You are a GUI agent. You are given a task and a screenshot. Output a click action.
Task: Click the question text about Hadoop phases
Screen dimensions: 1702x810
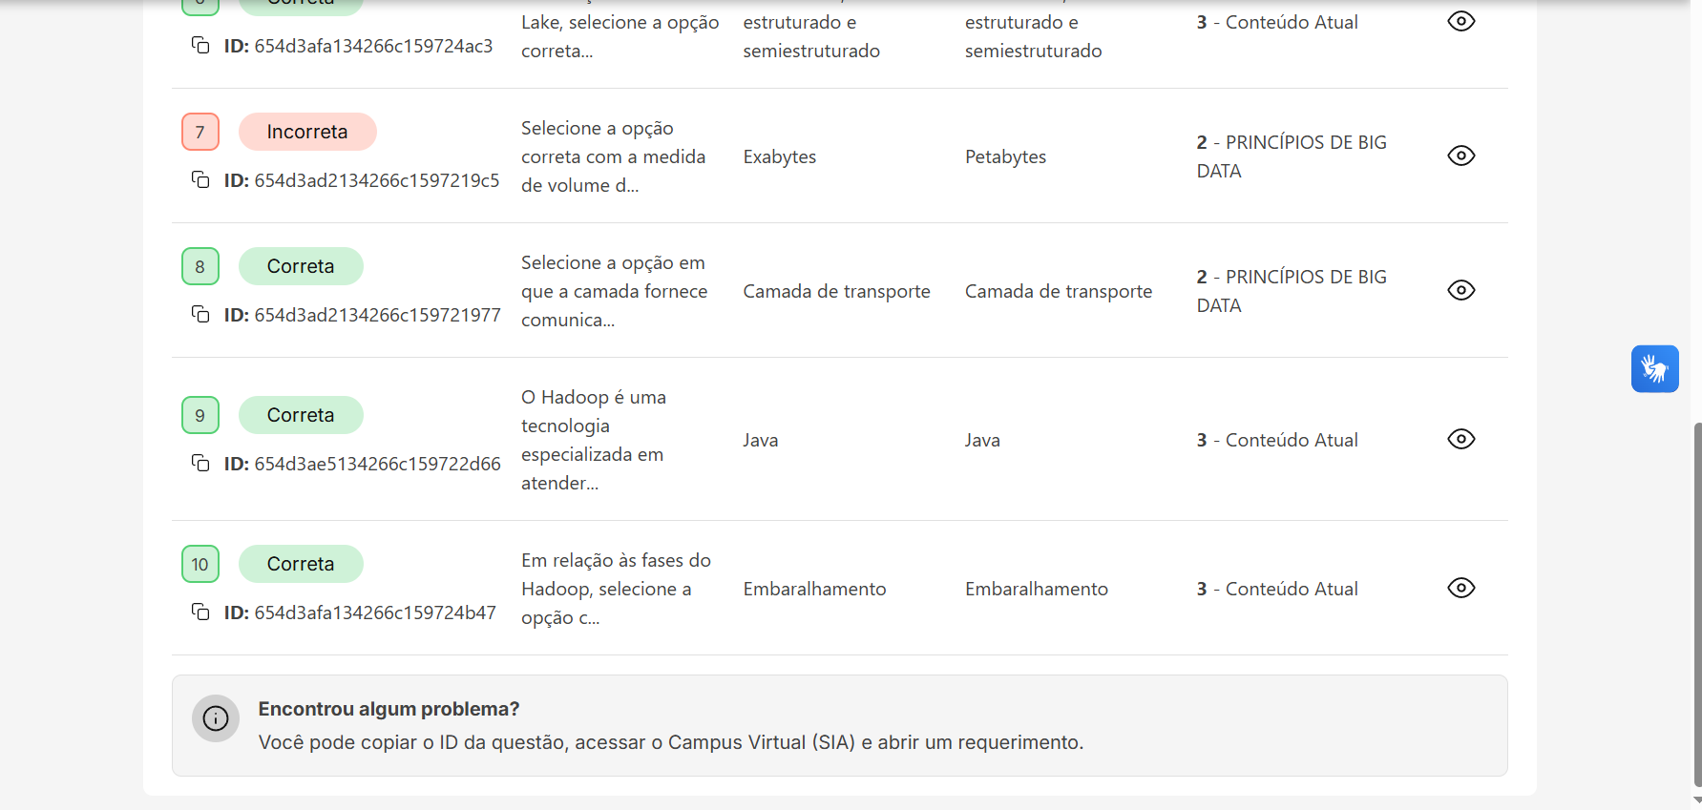tap(616, 589)
